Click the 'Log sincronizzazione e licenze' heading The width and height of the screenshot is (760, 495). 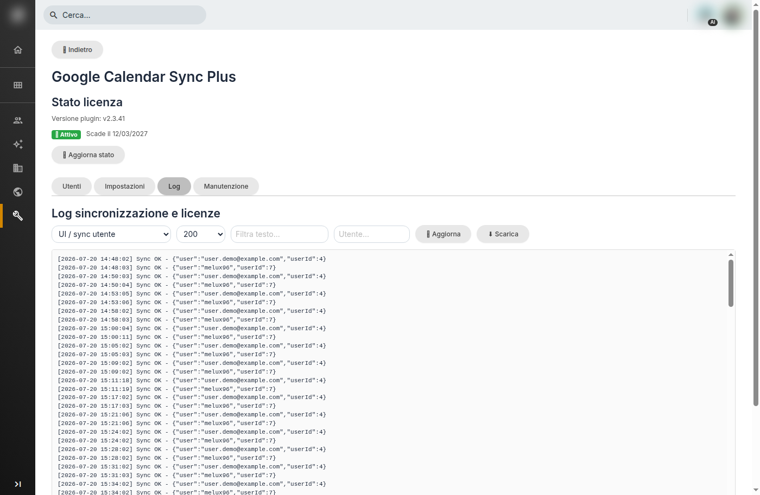pos(136,214)
